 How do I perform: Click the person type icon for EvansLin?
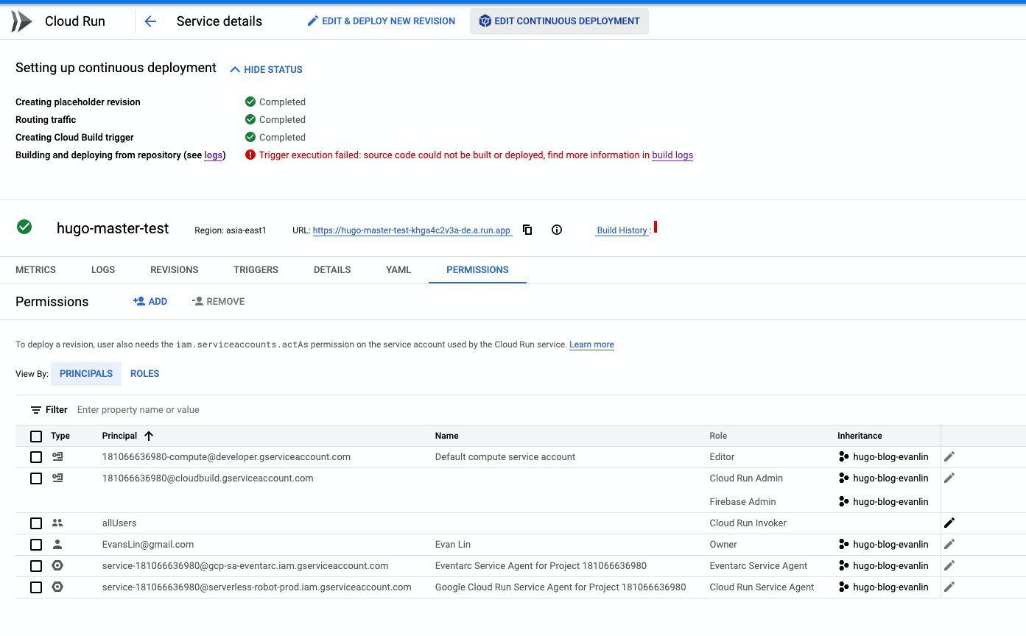[57, 545]
